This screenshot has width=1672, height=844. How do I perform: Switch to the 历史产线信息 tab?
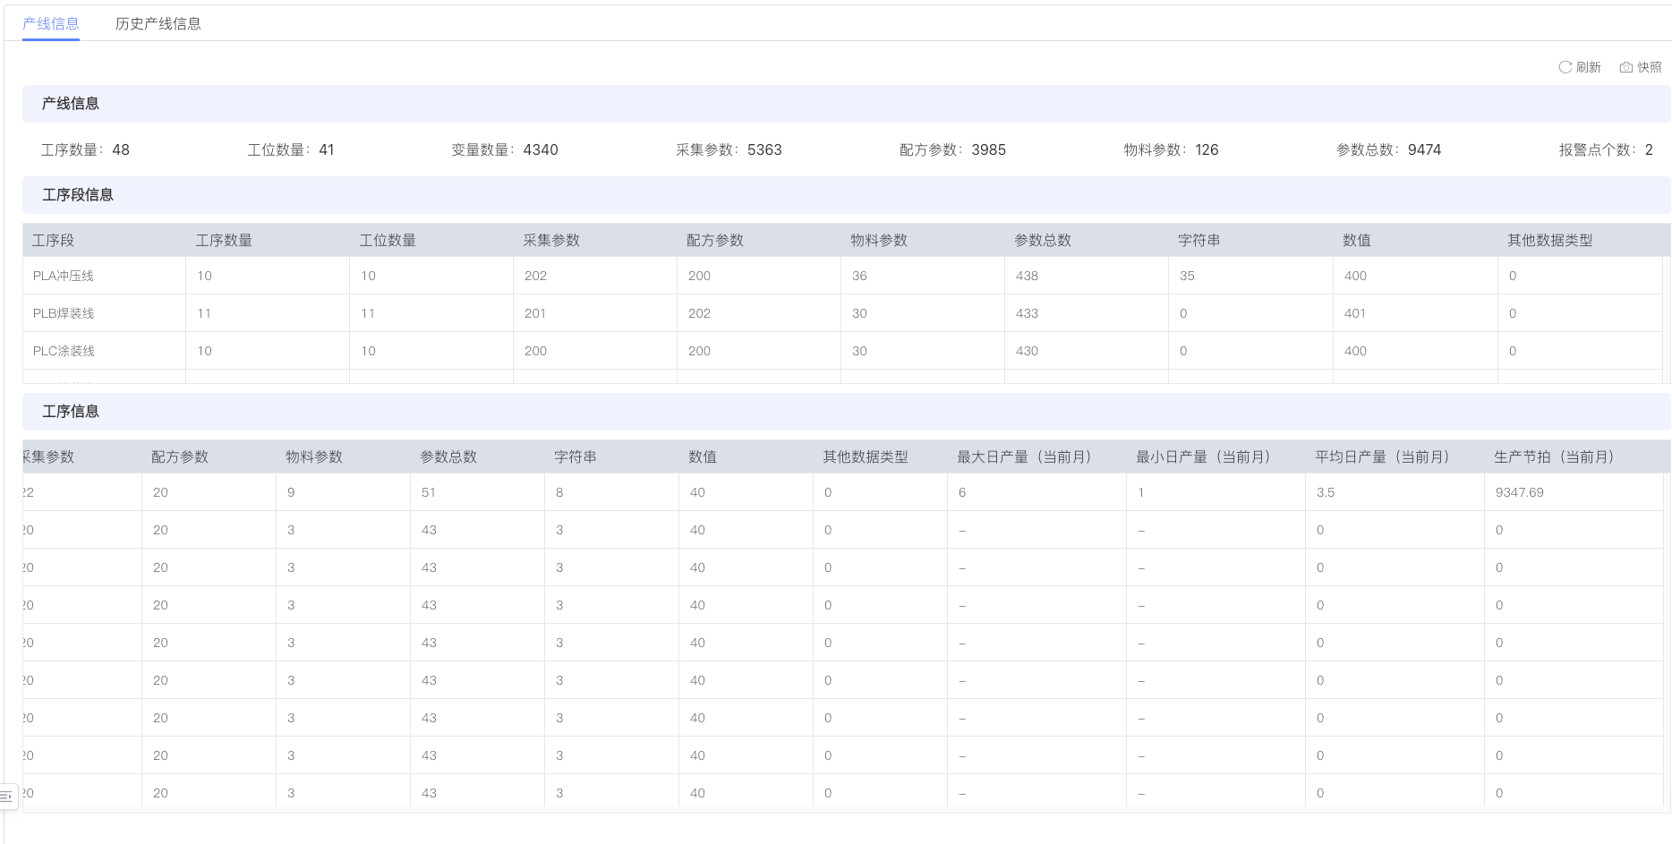pyautogui.click(x=158, y=24)
